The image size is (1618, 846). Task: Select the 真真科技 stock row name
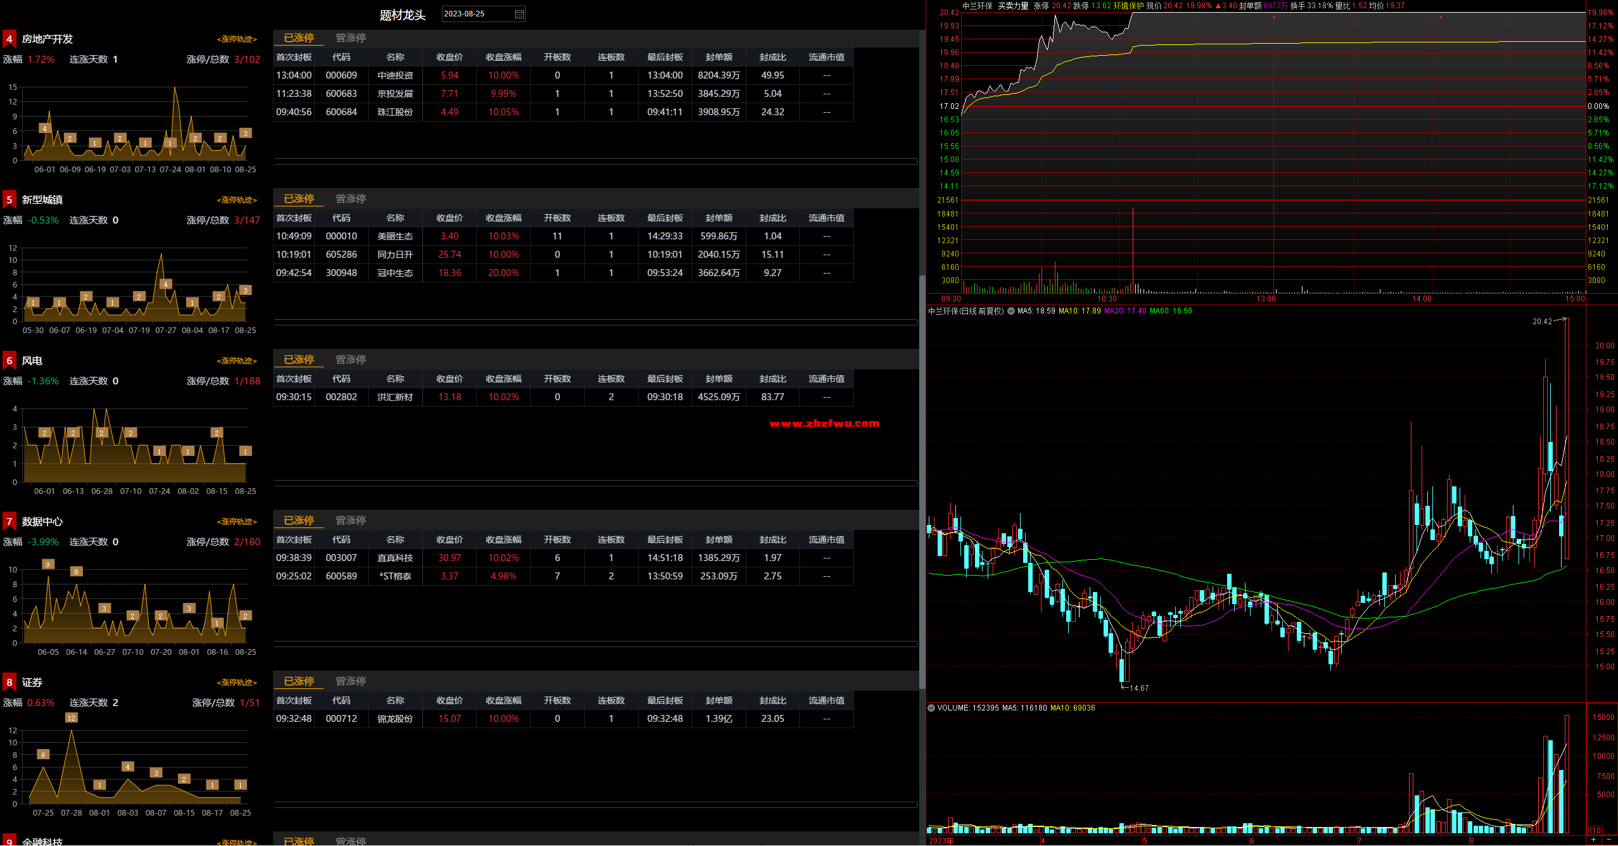[x=395, y=558]
